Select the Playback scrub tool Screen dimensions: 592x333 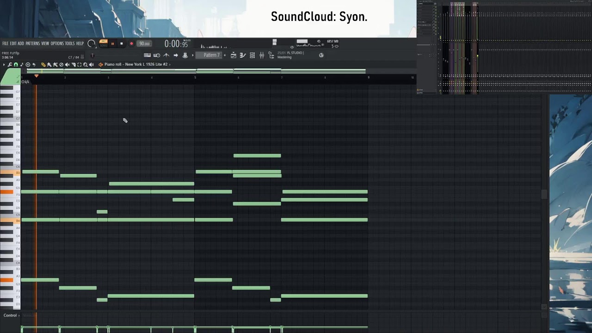[91, 64]
